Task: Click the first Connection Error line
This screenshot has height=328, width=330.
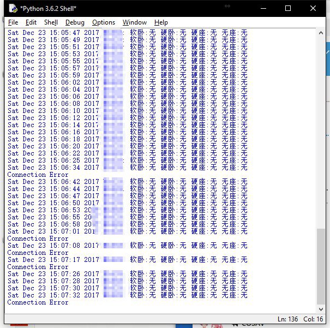Action: pos(38,175)
